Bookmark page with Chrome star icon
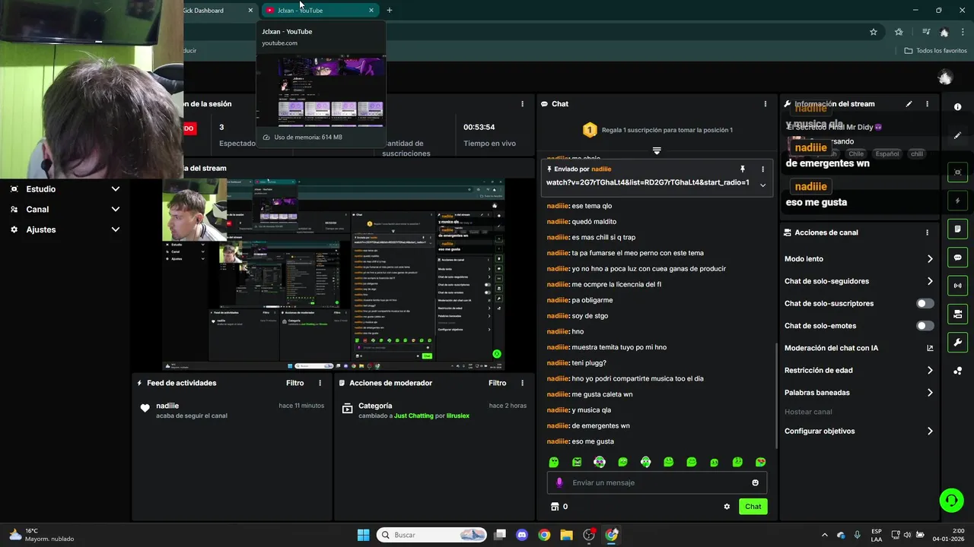974x547 pixels. coord(874,32)
